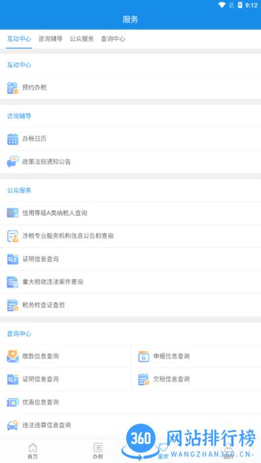Open 涉税专业服务机构信息公告和查询 entry text
This screenshot has width=261, height=463.
point(68,236)
